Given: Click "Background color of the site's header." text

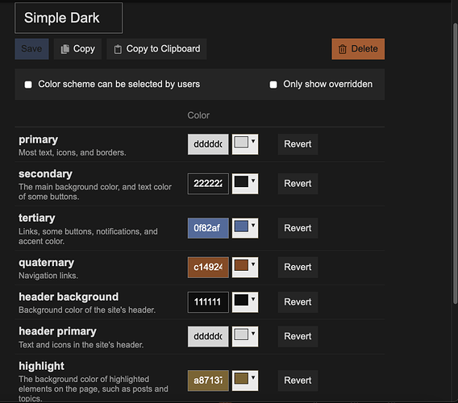Looking at the screenshot, I should tap(87, 310).
